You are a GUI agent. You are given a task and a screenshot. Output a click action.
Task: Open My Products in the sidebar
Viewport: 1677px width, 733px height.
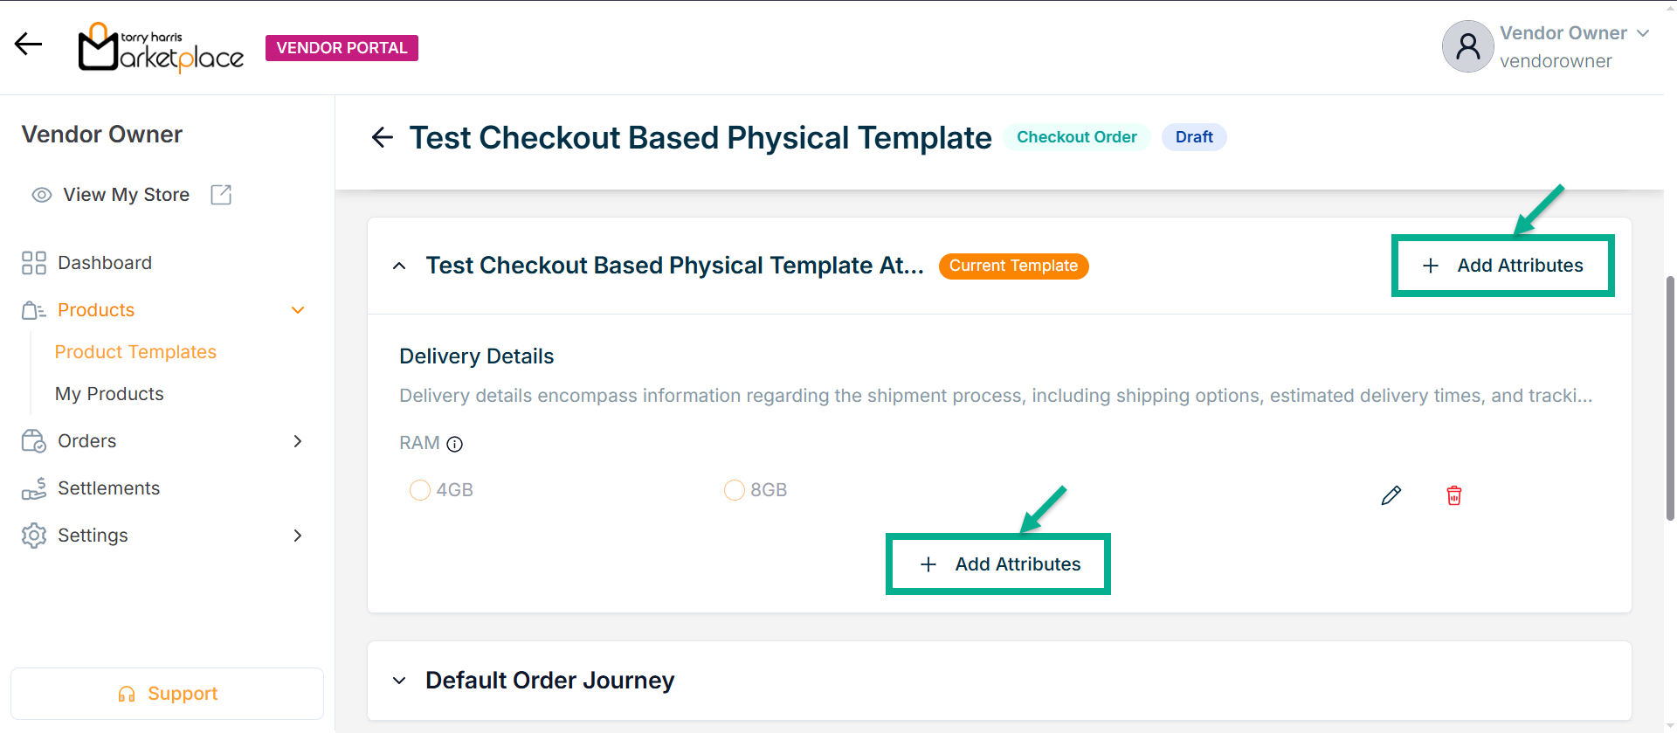pos(109,394)
